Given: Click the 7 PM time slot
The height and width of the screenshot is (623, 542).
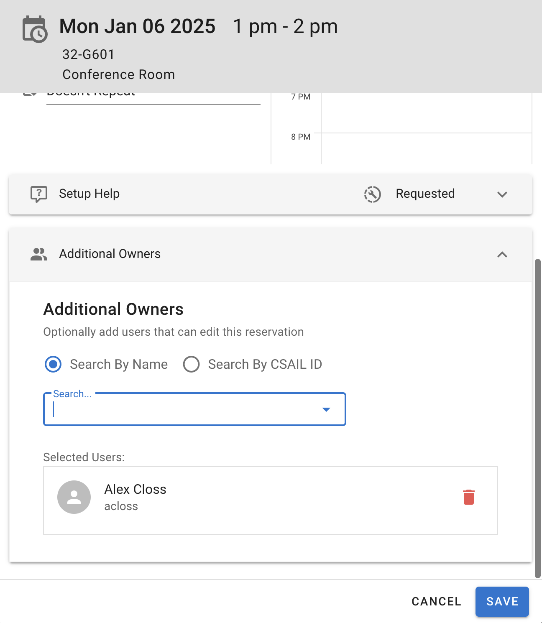Looking at the screenshot, I should click(x=426, y=113).
